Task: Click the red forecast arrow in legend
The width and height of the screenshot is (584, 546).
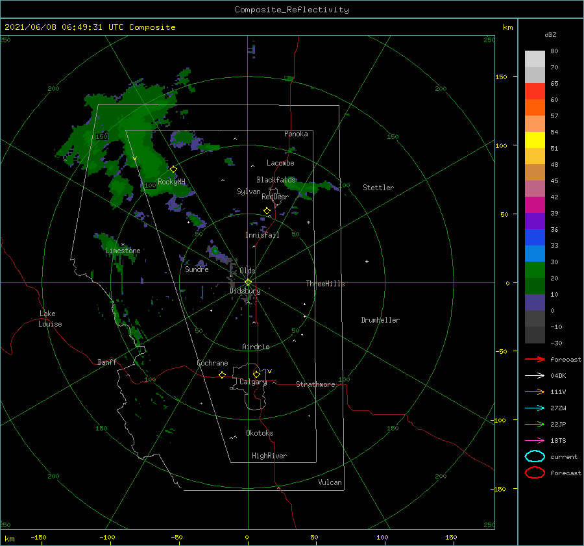Action: (x=535, y=359)
